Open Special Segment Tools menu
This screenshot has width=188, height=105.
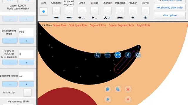121,25
